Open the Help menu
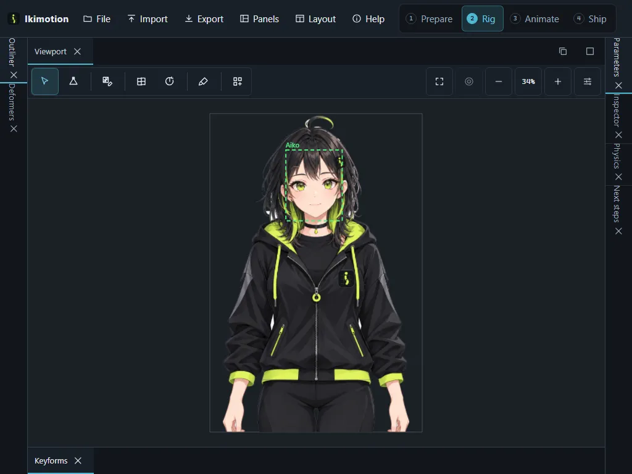 point(368,19)
